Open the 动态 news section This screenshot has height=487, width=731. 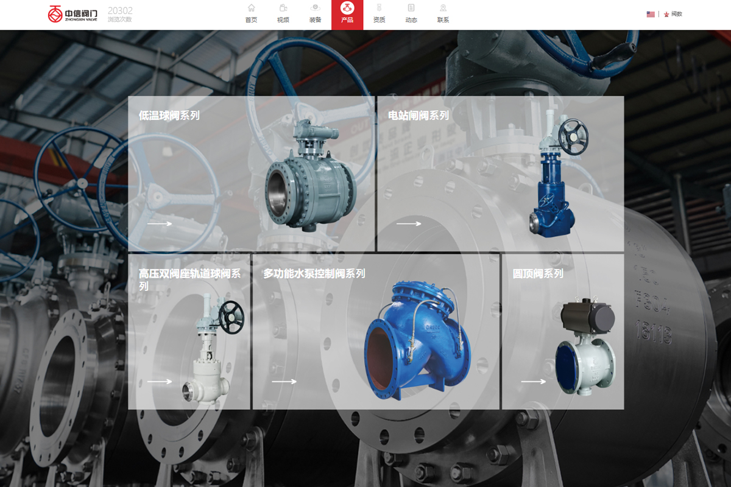pyautogui.click(x=411, y=14)
